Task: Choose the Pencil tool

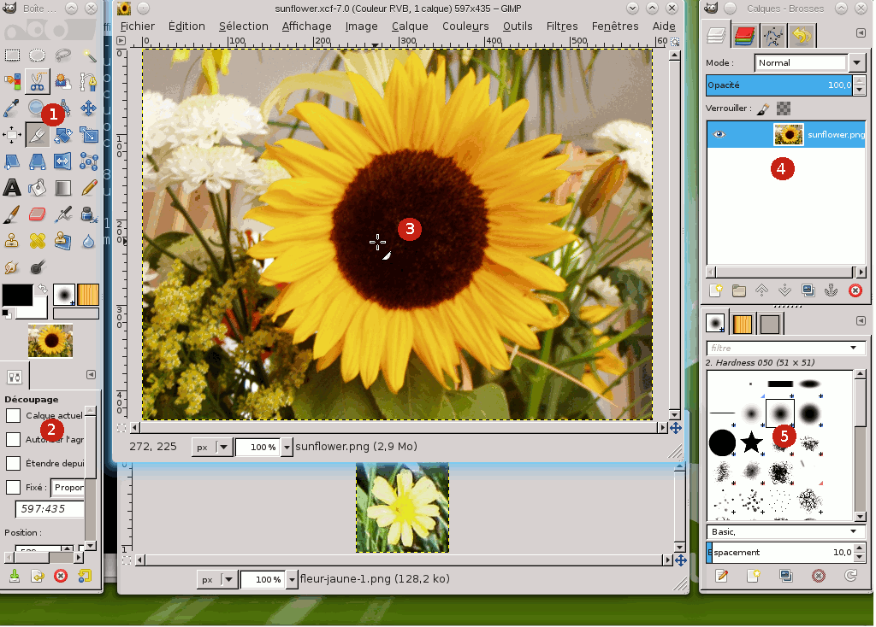Action: [x=88, y=187]
